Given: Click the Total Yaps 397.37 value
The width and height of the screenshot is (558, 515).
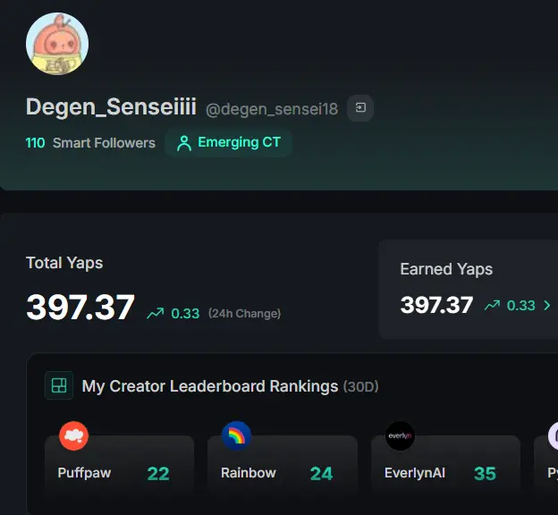Looking at the screenshot, I should point(80,308).
